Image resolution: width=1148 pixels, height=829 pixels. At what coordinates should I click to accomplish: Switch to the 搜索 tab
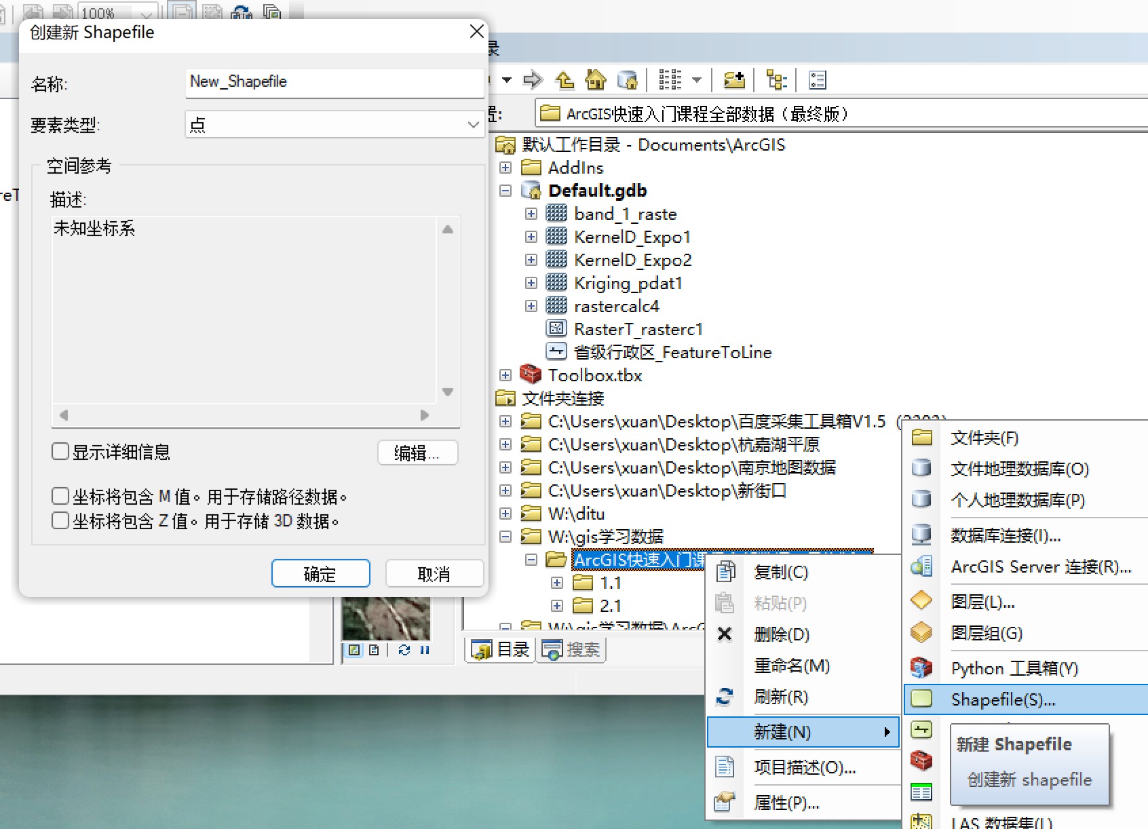click(x=571, y=650)
